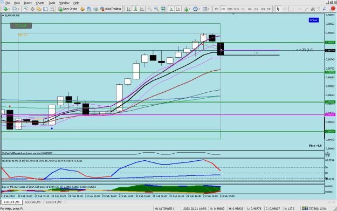This screenshot has width=337, height=211.
Task: Open the Indicators list icon
Action: pyautogui.click(x=186, y=9)
